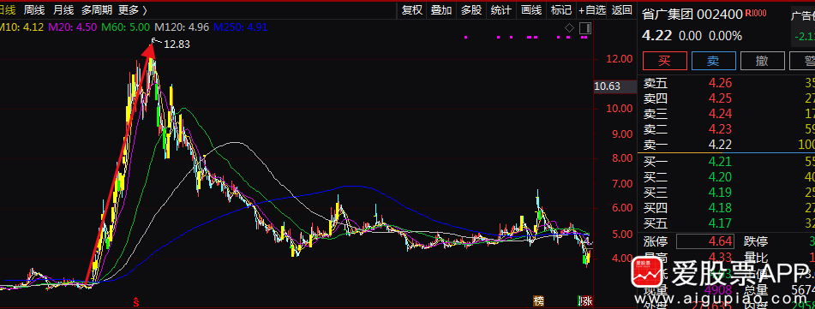Click the 返回 back button
The image size is (815, 309).
(x=621, y=9)
